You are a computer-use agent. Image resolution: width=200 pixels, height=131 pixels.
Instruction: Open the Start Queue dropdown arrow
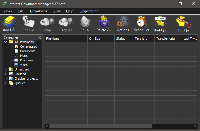tap(172, 24)
